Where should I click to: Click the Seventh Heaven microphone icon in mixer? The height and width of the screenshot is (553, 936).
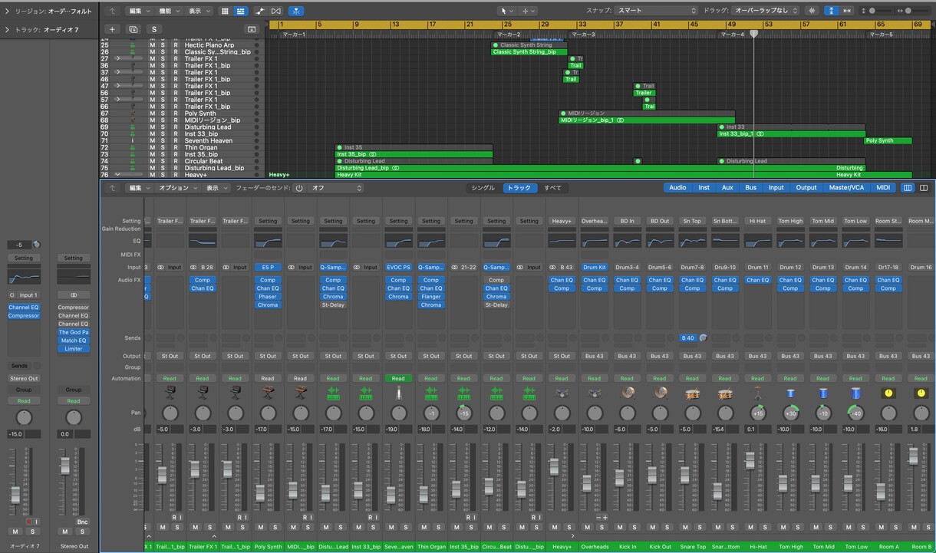398,393
